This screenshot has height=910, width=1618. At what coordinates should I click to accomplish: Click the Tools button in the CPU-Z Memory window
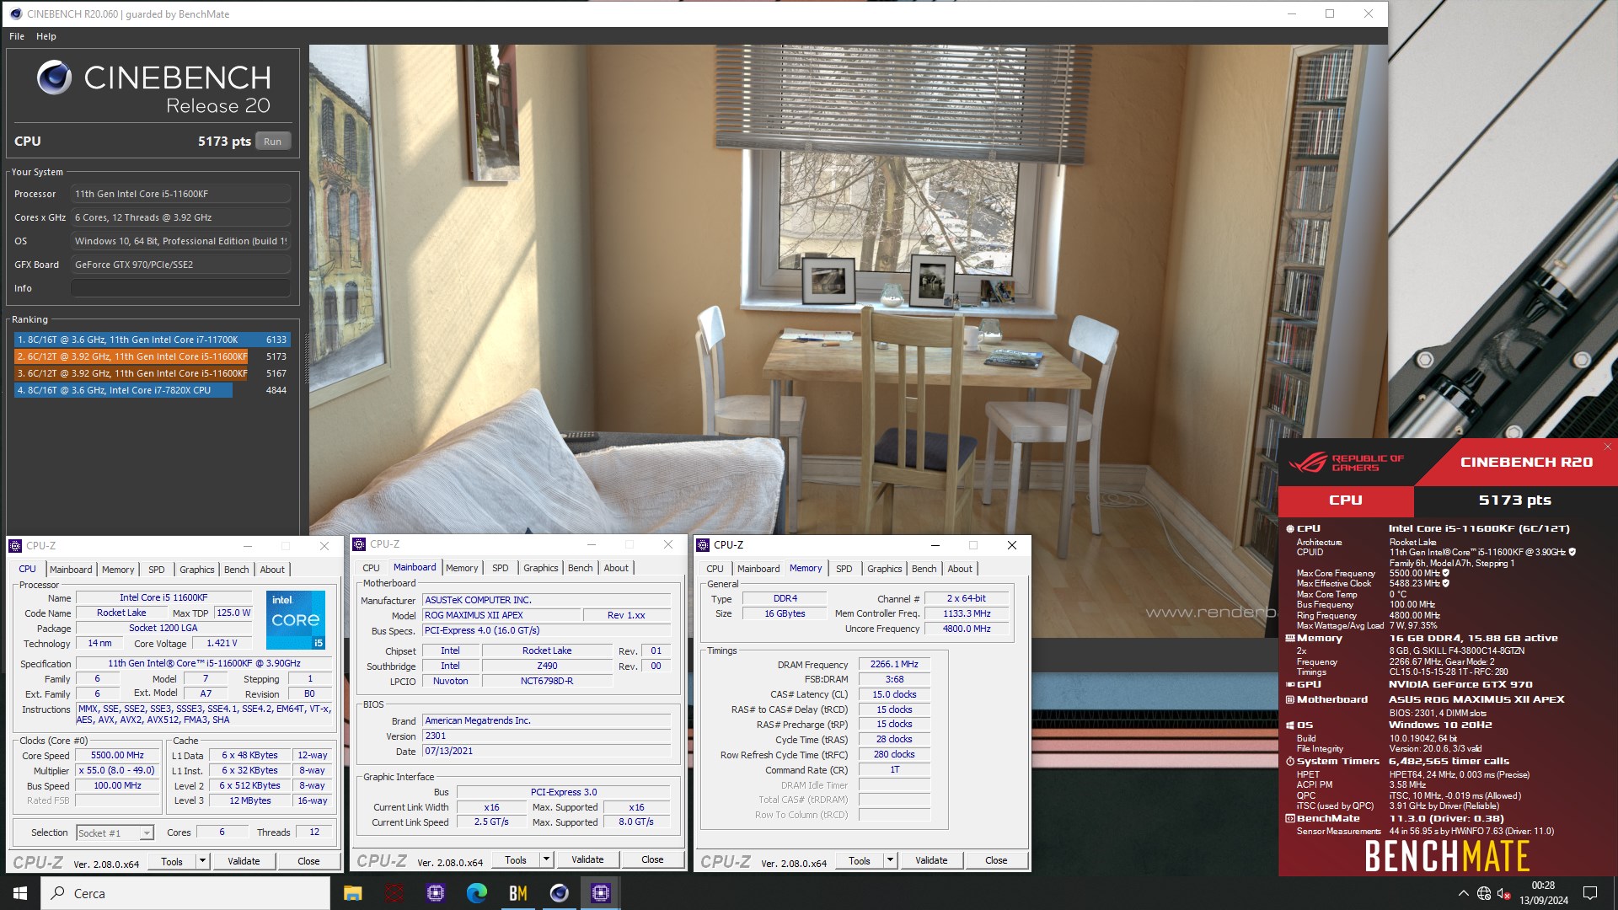pyautogui.click(x=860, y=860)
